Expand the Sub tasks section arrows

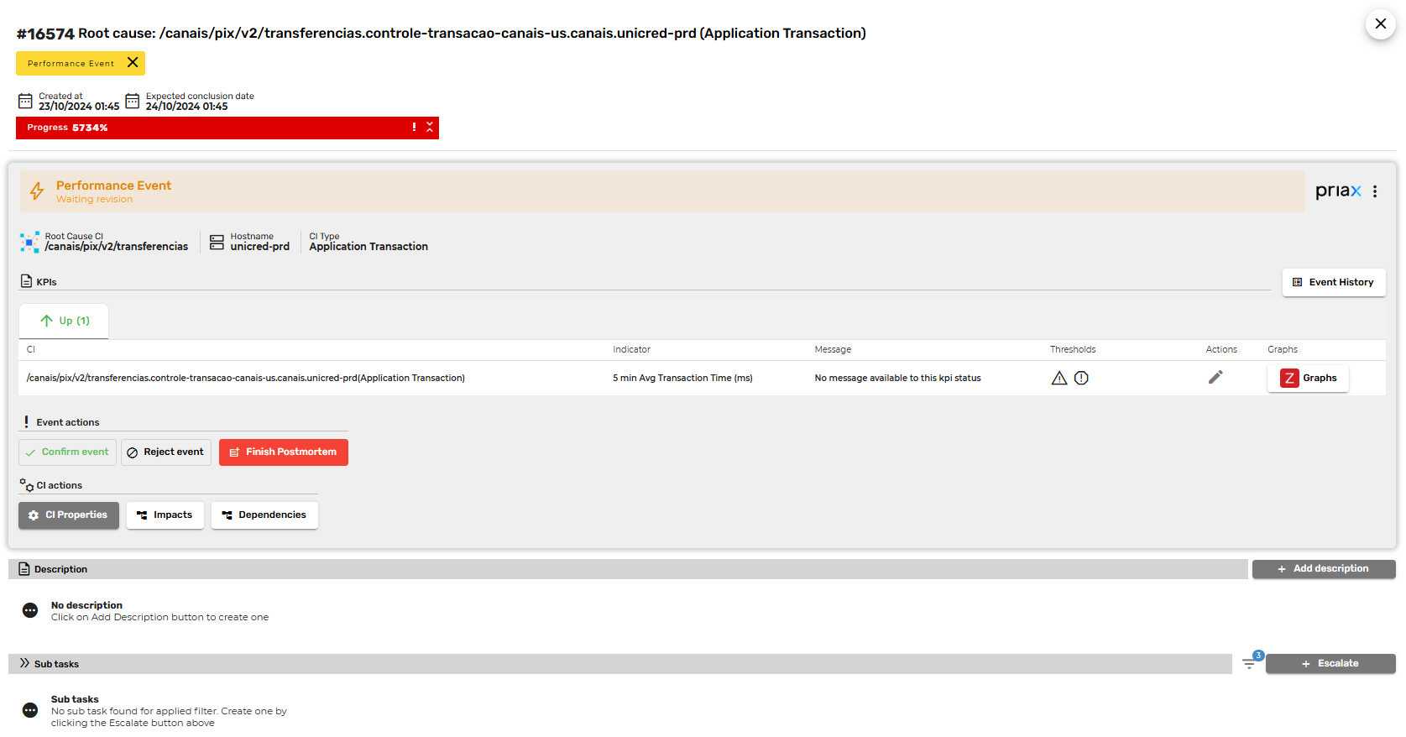pyautogui.click(x=24, y=663)
